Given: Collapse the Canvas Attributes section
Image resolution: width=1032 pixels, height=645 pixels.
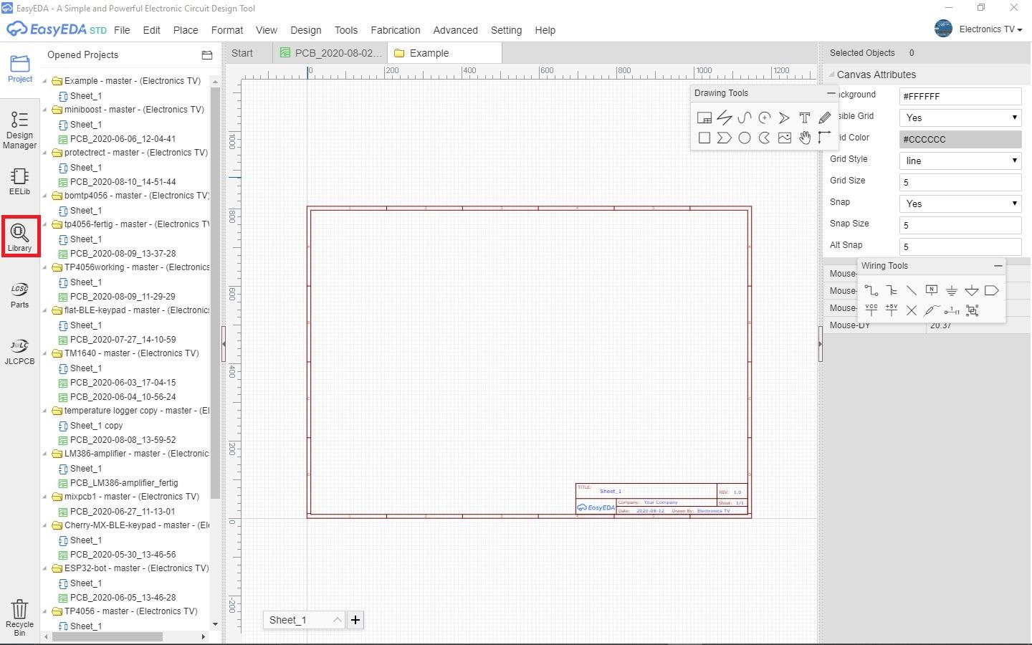Looking at the screenshot, I should tap(832, 75).
